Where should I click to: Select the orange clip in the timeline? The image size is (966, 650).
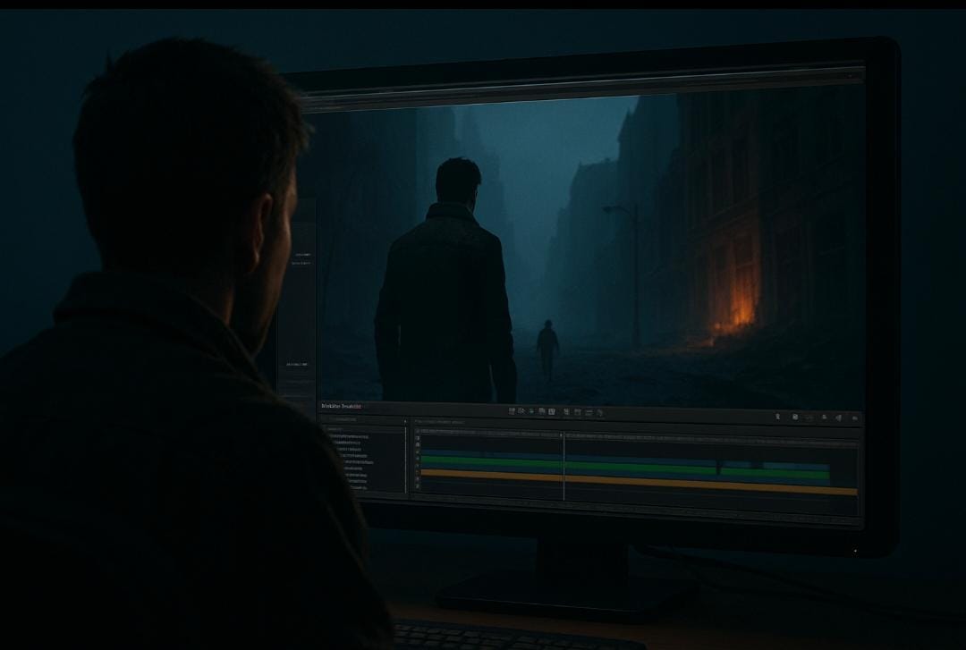pos(639,482)
